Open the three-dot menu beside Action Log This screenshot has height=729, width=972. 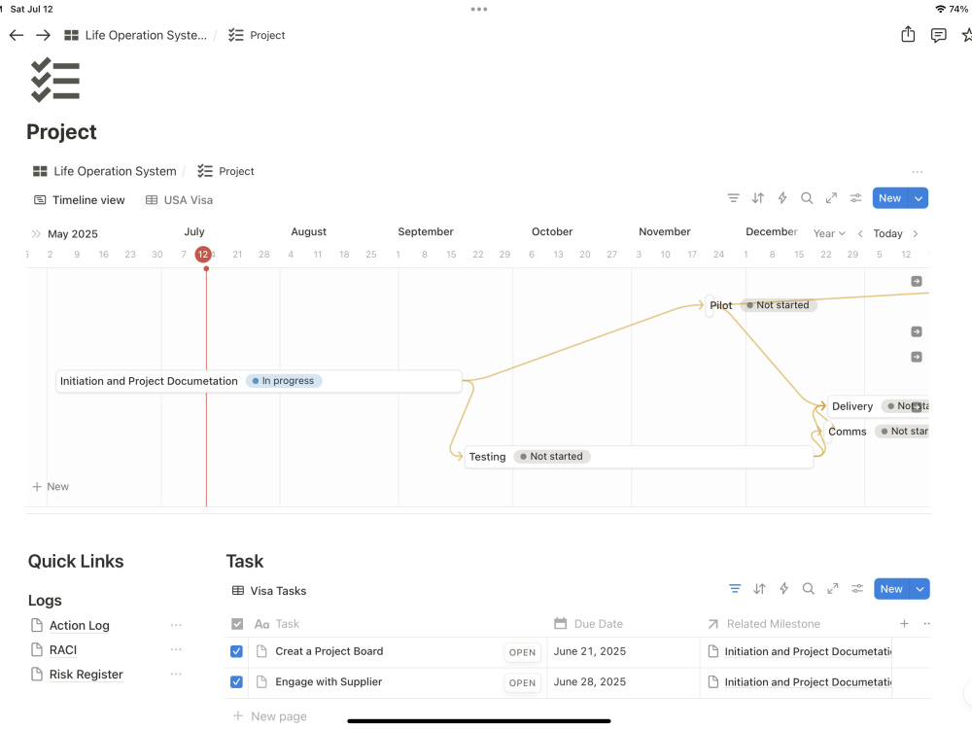pyautogui.click(x=176, y=625)
